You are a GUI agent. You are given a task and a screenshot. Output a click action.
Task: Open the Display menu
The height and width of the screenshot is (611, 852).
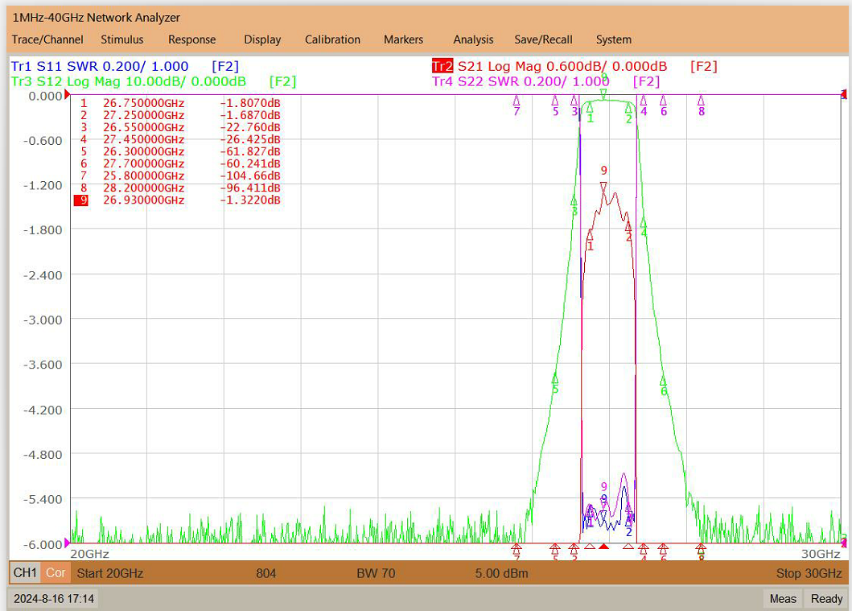click(x=262, y=39)
